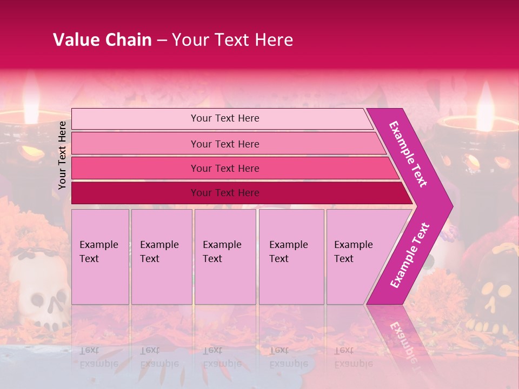Click the left candle flame
This screenshot has height=389, width=519.
pyautogui.click(x=31, y=97)
